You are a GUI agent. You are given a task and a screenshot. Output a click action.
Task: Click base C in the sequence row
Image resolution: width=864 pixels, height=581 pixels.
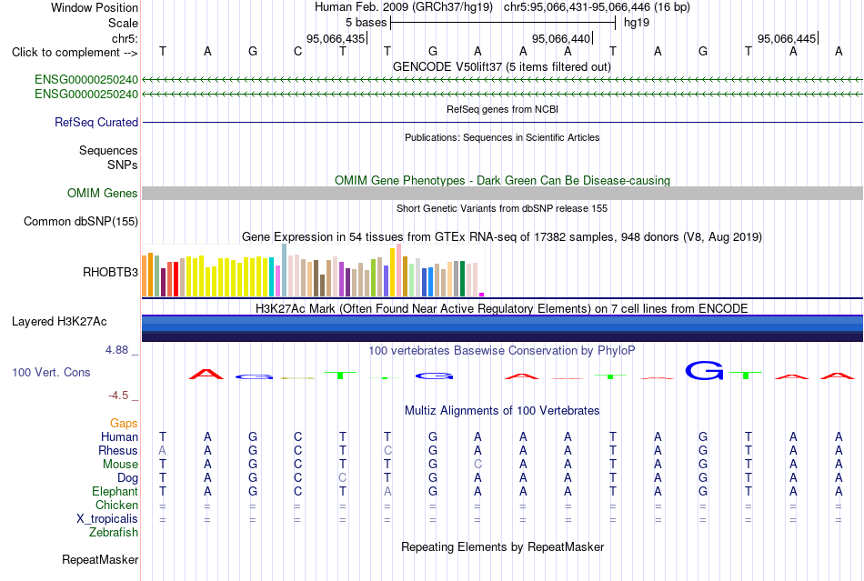coord(297,51)
